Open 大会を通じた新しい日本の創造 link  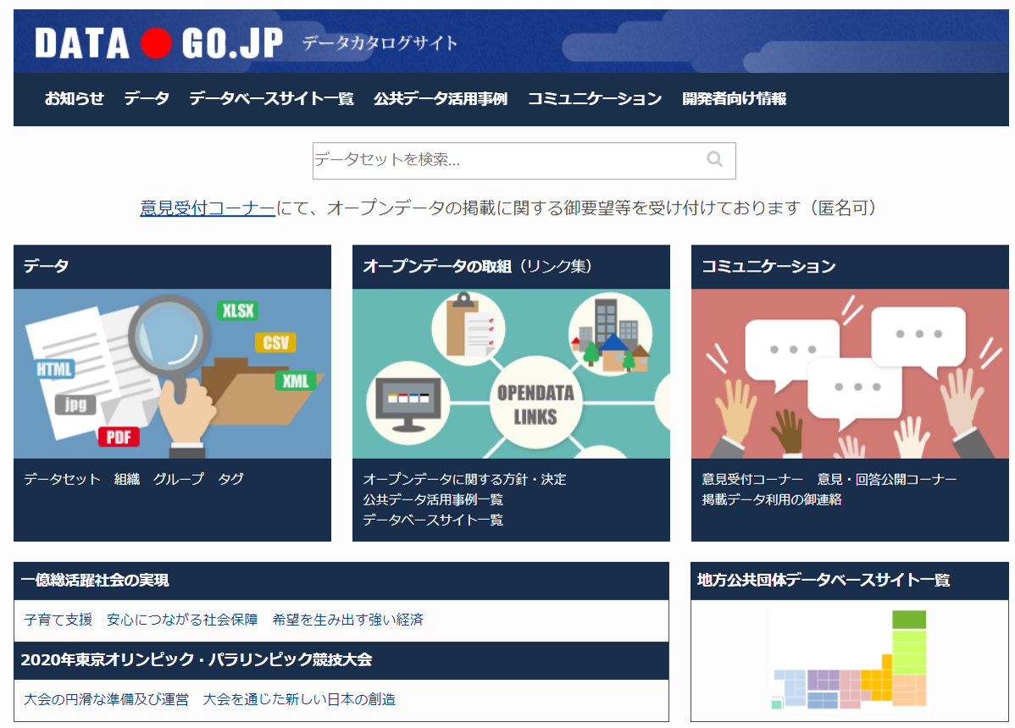pyautogui.click(x=299, y=699)
